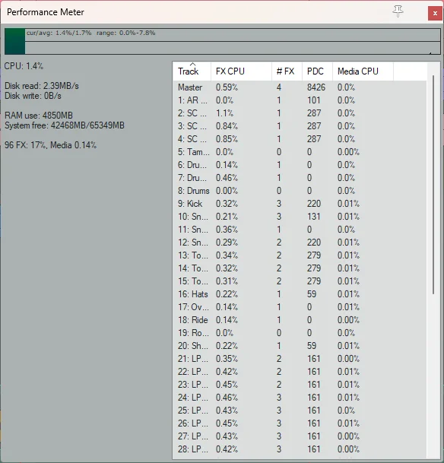Select the '12: Sn...' track row
Image resolution: width=444 pixels, height=463 pixels.
click(x=300, y=243)
